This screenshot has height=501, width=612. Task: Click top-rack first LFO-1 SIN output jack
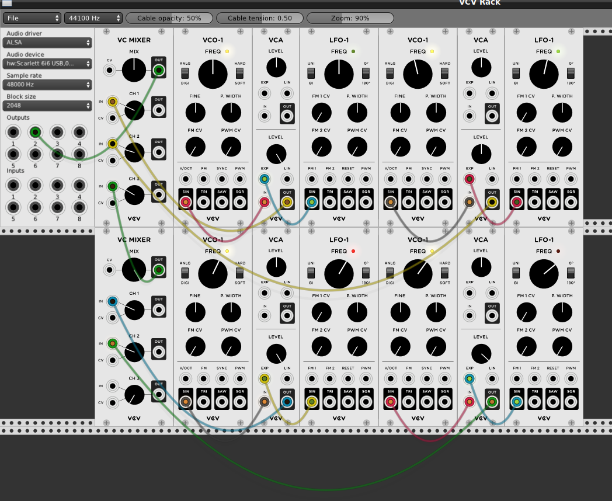(311, 202)
